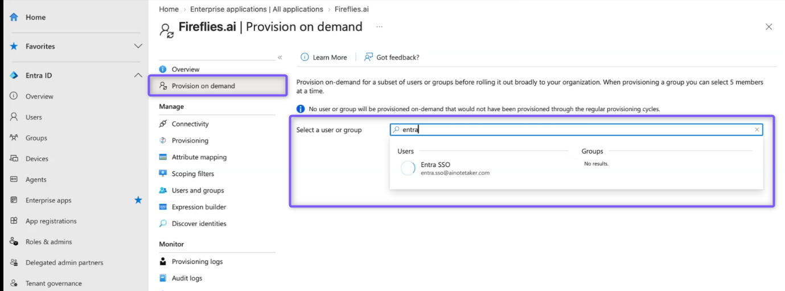Click Fireflies.ai breadcrumb link

(x=351, y=9)
